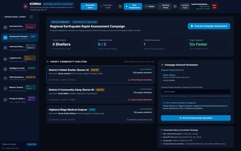Image resolution: width=241 pixels, height=151 pixels.
Task: Click the ACTIVE CAMPAIGN badge
Action: point(60,22)
